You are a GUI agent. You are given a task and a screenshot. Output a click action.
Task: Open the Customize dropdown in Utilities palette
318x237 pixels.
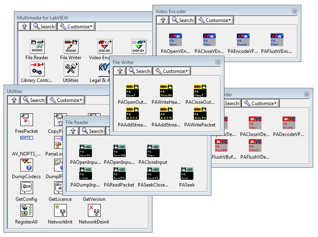click(x=66, y=100)
